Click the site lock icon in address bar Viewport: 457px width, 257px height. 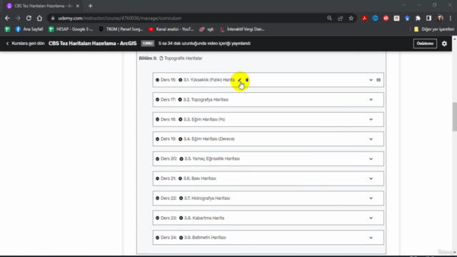click(x=53, y=18)
